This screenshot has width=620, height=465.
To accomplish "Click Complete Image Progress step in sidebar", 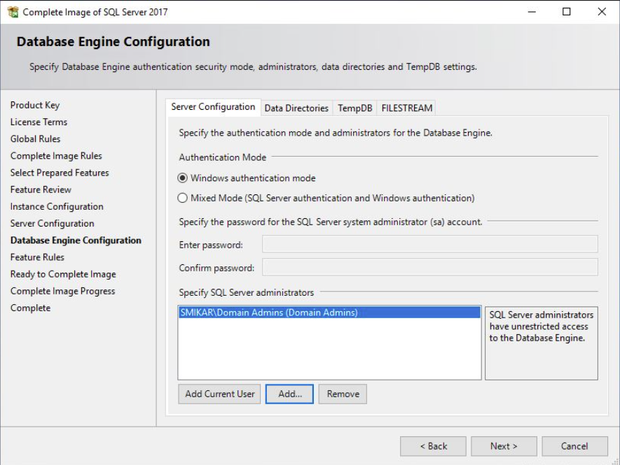I will click(x=62, y=292).
